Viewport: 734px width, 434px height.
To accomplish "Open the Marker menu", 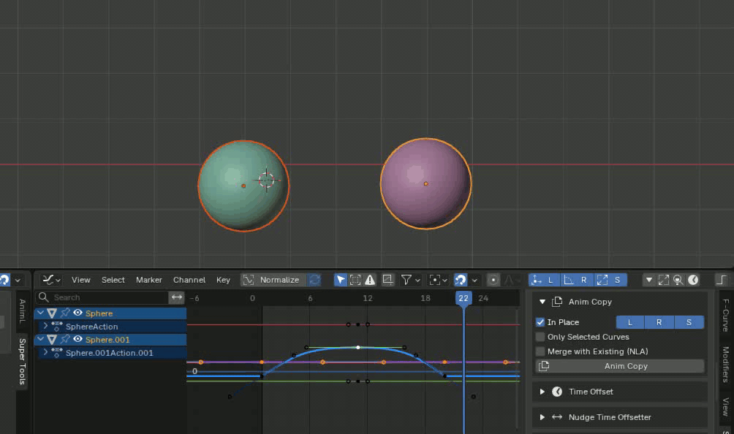I will pyautogui.click(x=149, y=280).
